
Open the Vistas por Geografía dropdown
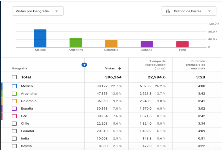(38, 11)
